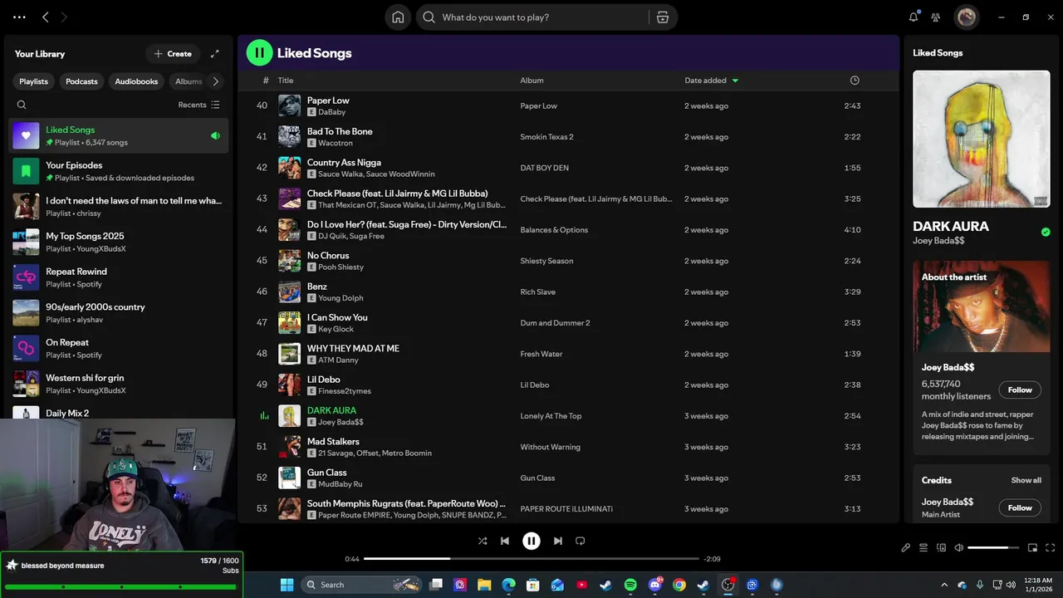Screen dimensions: 1063x598
Task: Open the Repeat Rewind playlist
Action: [x=118, y=277]
